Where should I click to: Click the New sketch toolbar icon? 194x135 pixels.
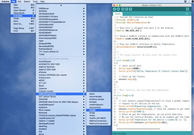pyautogui.click(x=123, y=9)
